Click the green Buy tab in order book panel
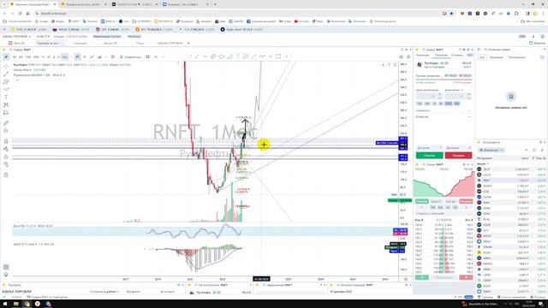The image size is (548, 308). (421, 202)
